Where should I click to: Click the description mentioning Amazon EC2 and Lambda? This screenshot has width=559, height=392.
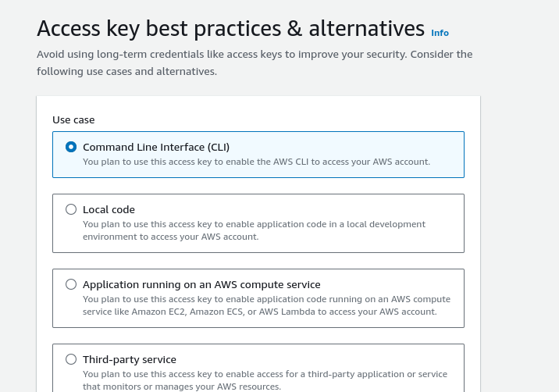(x=266, y=305)
